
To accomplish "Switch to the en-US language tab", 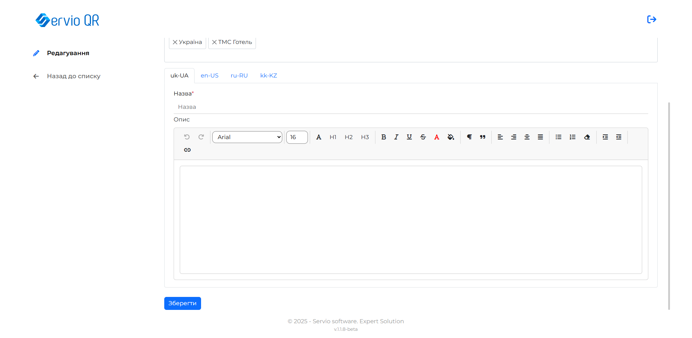I will pos(209,76).
